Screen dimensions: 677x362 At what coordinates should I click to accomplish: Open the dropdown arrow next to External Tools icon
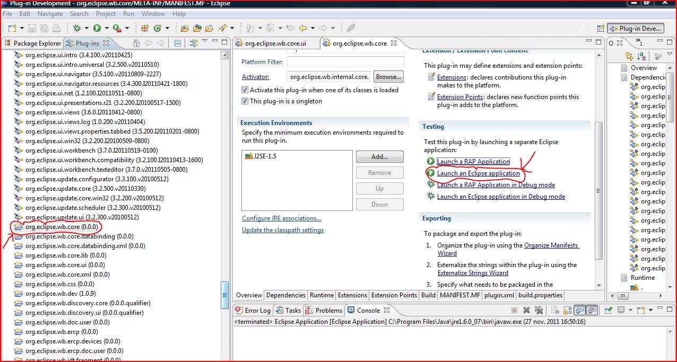(x=127, y=28)
